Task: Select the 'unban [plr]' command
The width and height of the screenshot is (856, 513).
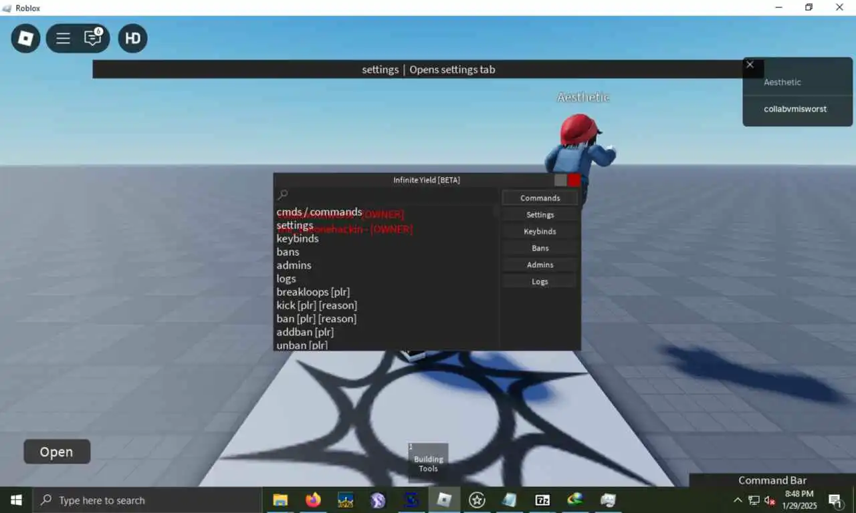Action: click(x=302, y=345)
